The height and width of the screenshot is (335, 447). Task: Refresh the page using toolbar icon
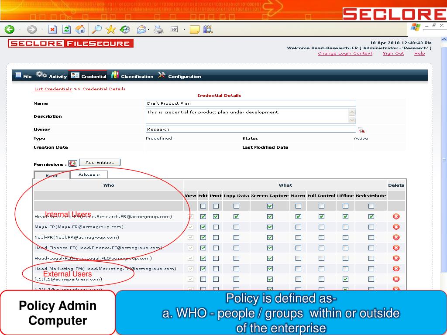[66, 29]
